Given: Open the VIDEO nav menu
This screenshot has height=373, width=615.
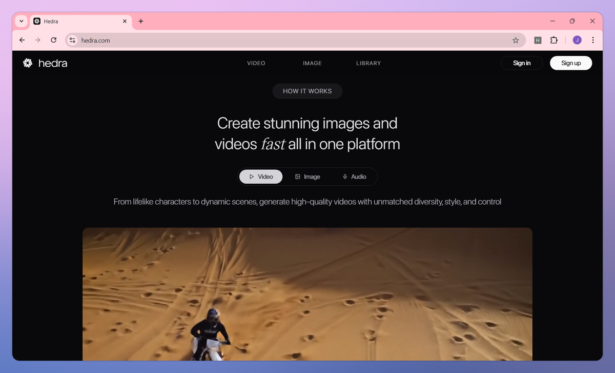Looking at the screenshot, I should pos(256,63).
